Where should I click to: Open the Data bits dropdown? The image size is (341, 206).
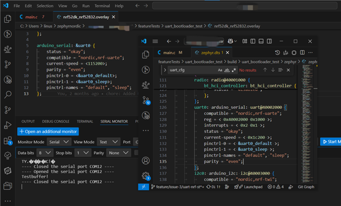(x=45, y=153)
